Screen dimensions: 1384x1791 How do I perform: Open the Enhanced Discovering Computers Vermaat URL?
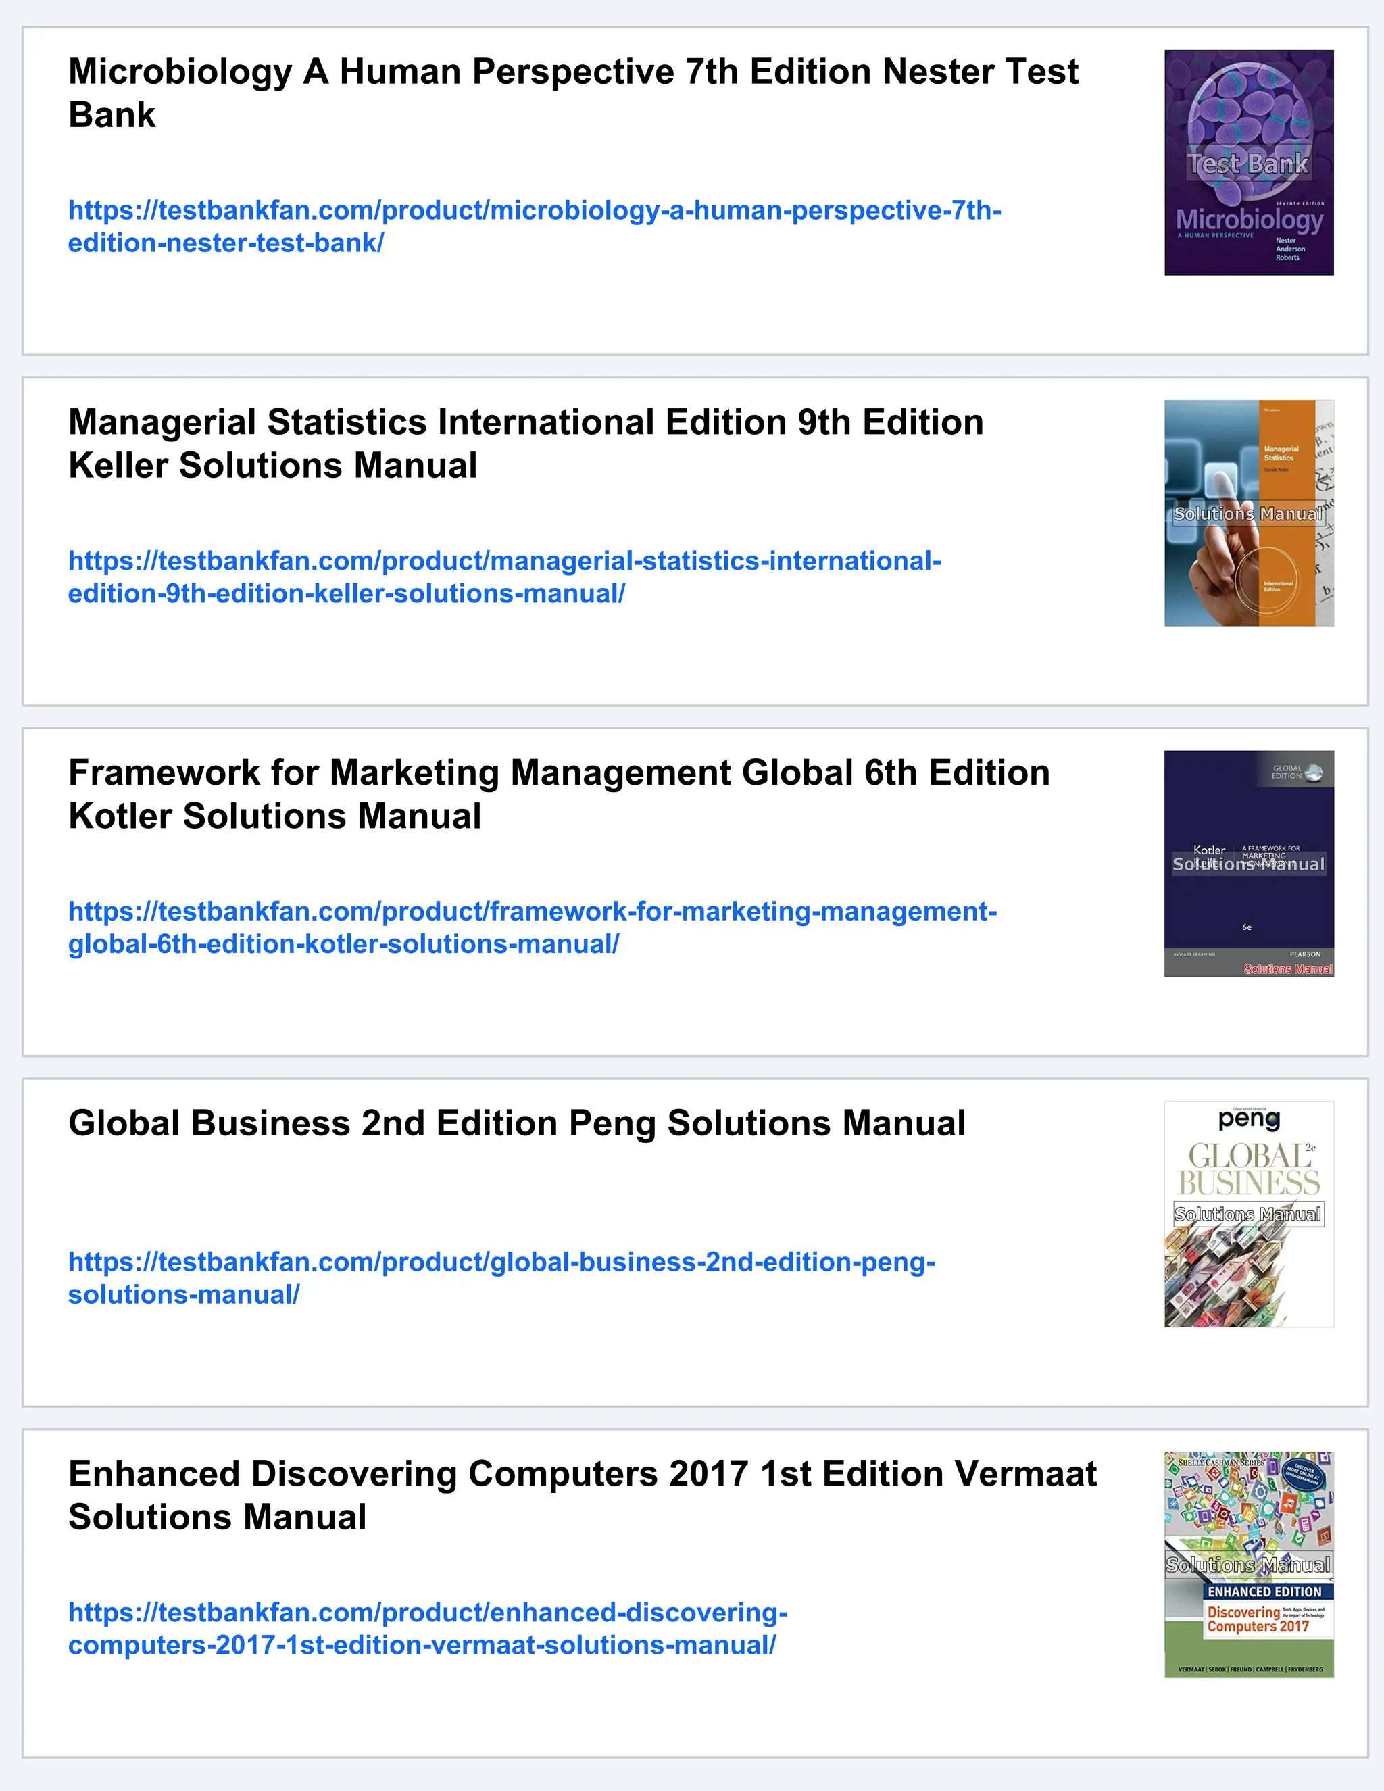[x=428, y=1629]
